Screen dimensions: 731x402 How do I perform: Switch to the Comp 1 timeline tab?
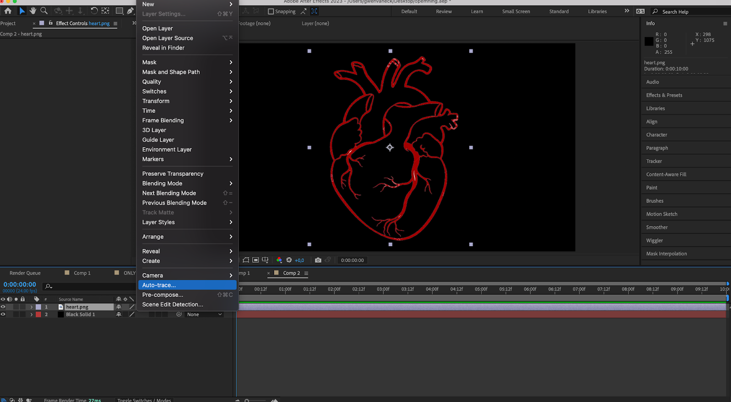(82, 273)
